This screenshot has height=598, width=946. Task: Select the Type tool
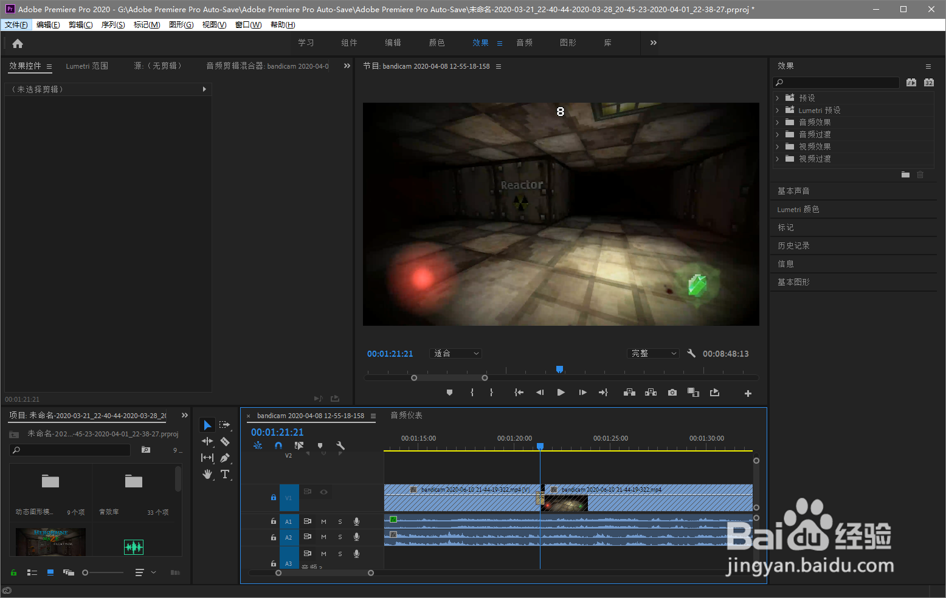(225, 474)
